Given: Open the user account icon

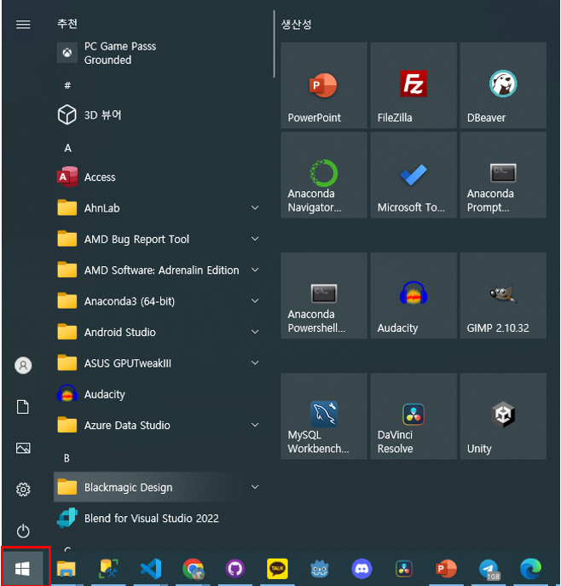Looking at the screenshot, I should pos(23,365).
